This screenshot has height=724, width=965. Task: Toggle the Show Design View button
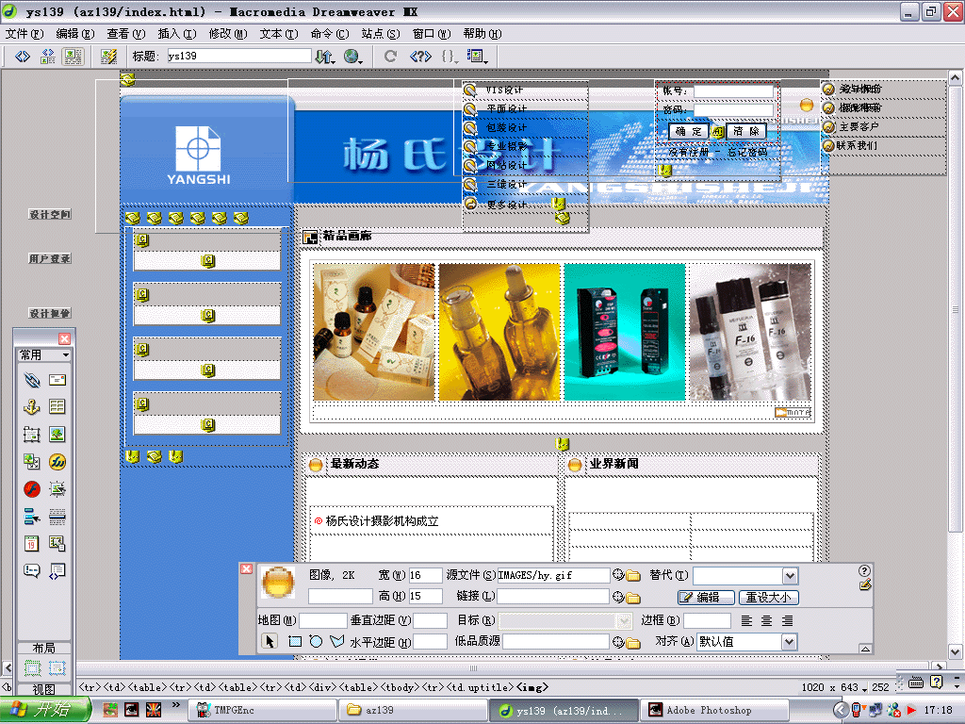click(73, 57)
